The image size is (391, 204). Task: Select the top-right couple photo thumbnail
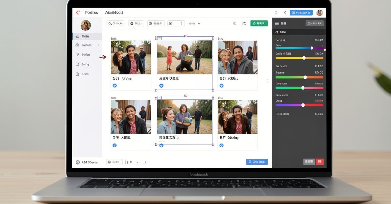(x=237, y=57)
